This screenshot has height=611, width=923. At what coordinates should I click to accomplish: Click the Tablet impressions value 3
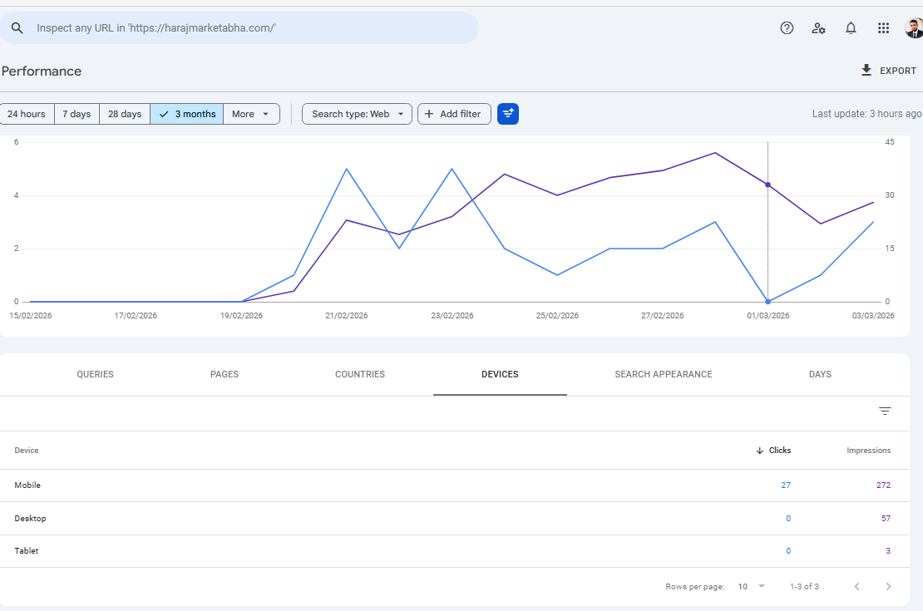[x=888, y=551]
